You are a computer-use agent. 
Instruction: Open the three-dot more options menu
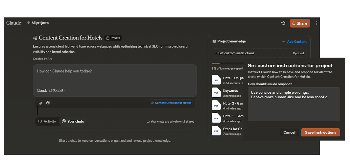coord(316,23)
